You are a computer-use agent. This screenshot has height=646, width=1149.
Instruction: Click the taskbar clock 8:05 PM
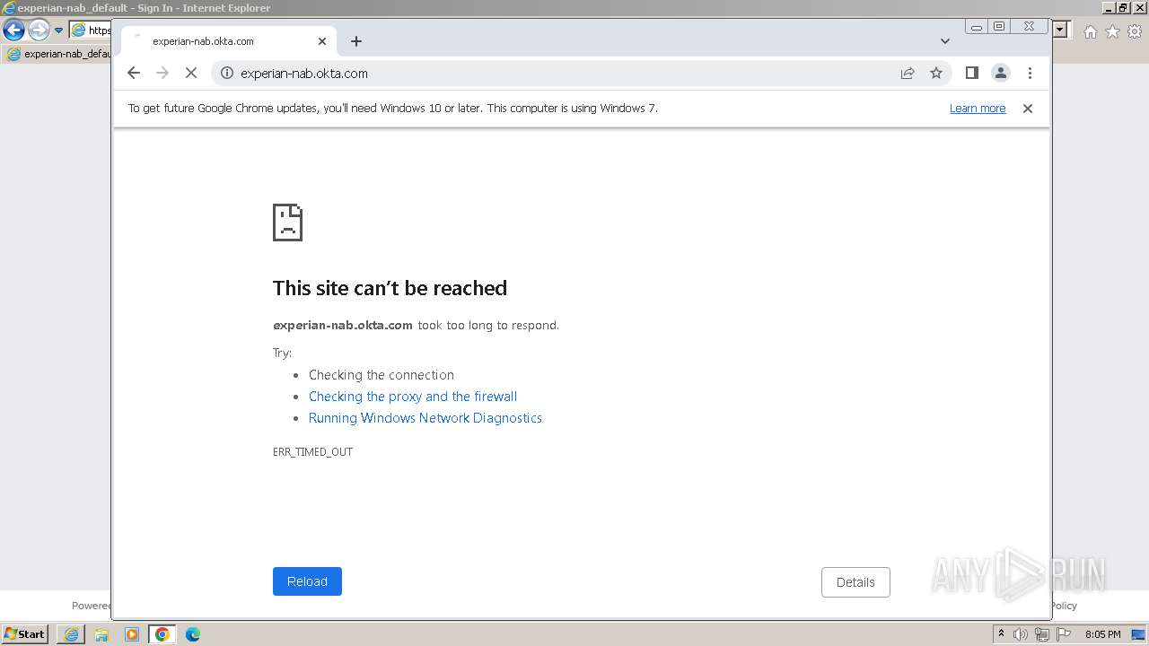point(1102,634)
